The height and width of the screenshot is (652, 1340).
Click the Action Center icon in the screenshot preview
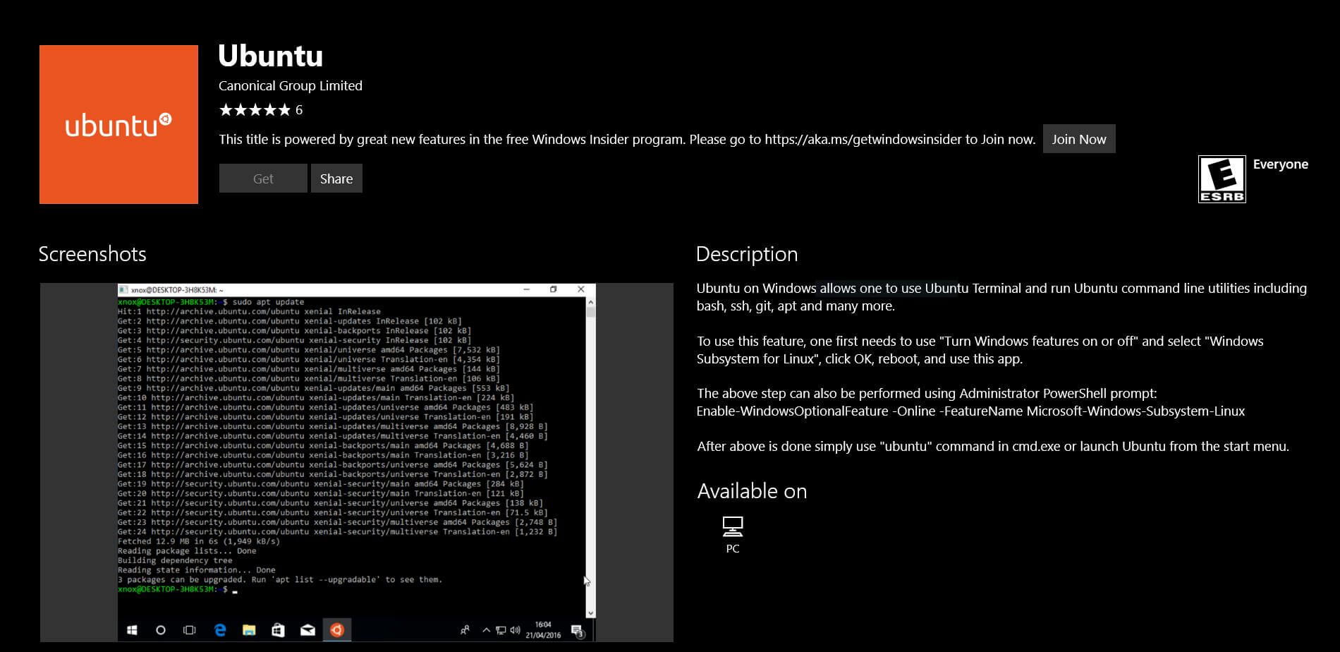click(x=578, y=631)
